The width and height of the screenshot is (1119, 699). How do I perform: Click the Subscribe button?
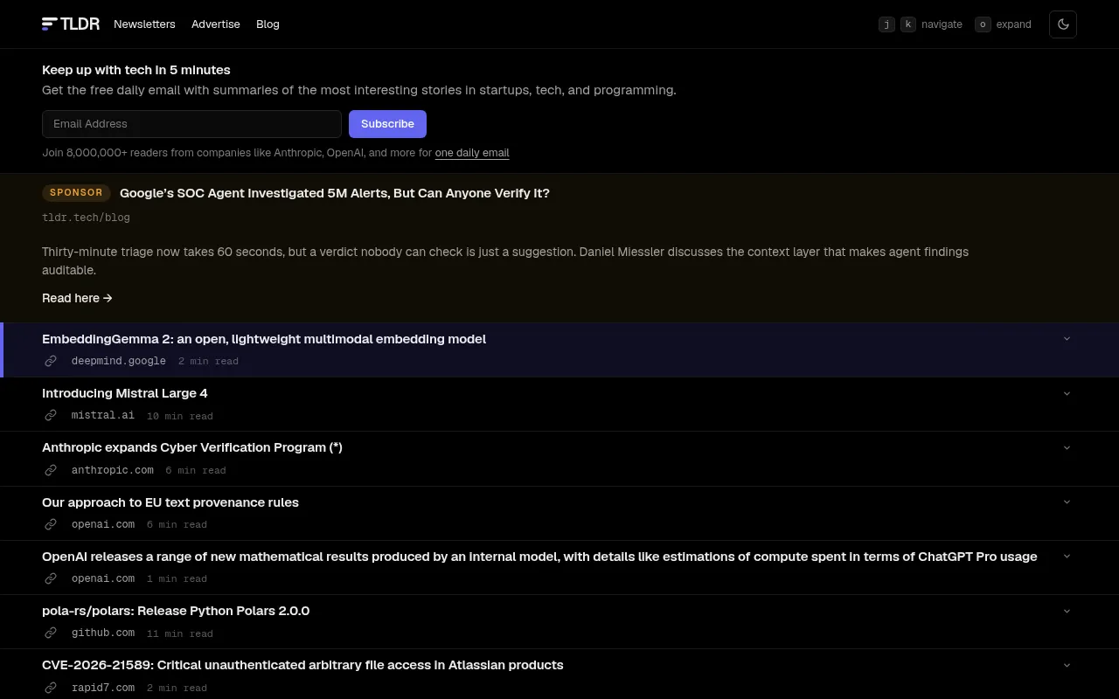coord(387,124)
